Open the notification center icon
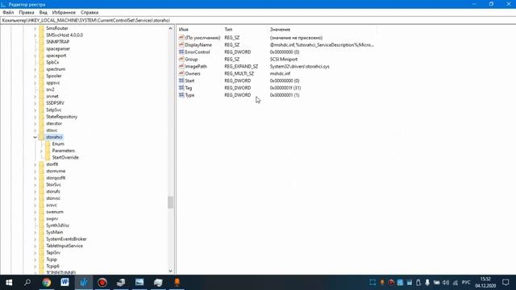The image size is (516, 290). click(506, 283)
